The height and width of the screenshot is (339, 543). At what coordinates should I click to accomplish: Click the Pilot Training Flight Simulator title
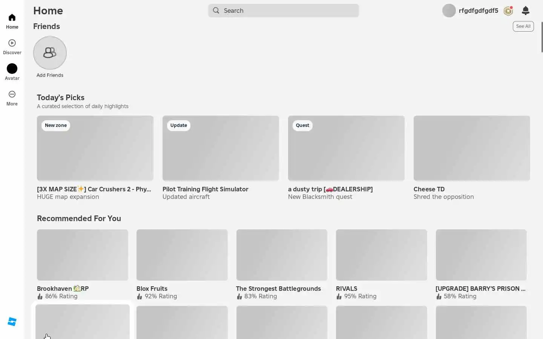pos(206,189)
